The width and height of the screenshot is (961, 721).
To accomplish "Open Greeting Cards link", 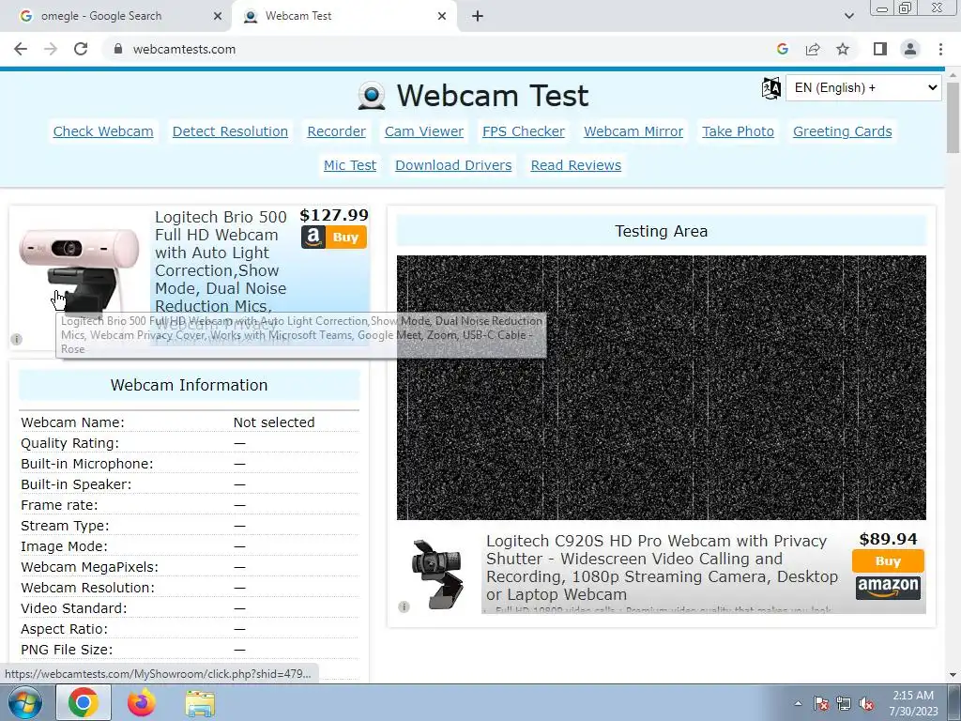I will (842, 131).
